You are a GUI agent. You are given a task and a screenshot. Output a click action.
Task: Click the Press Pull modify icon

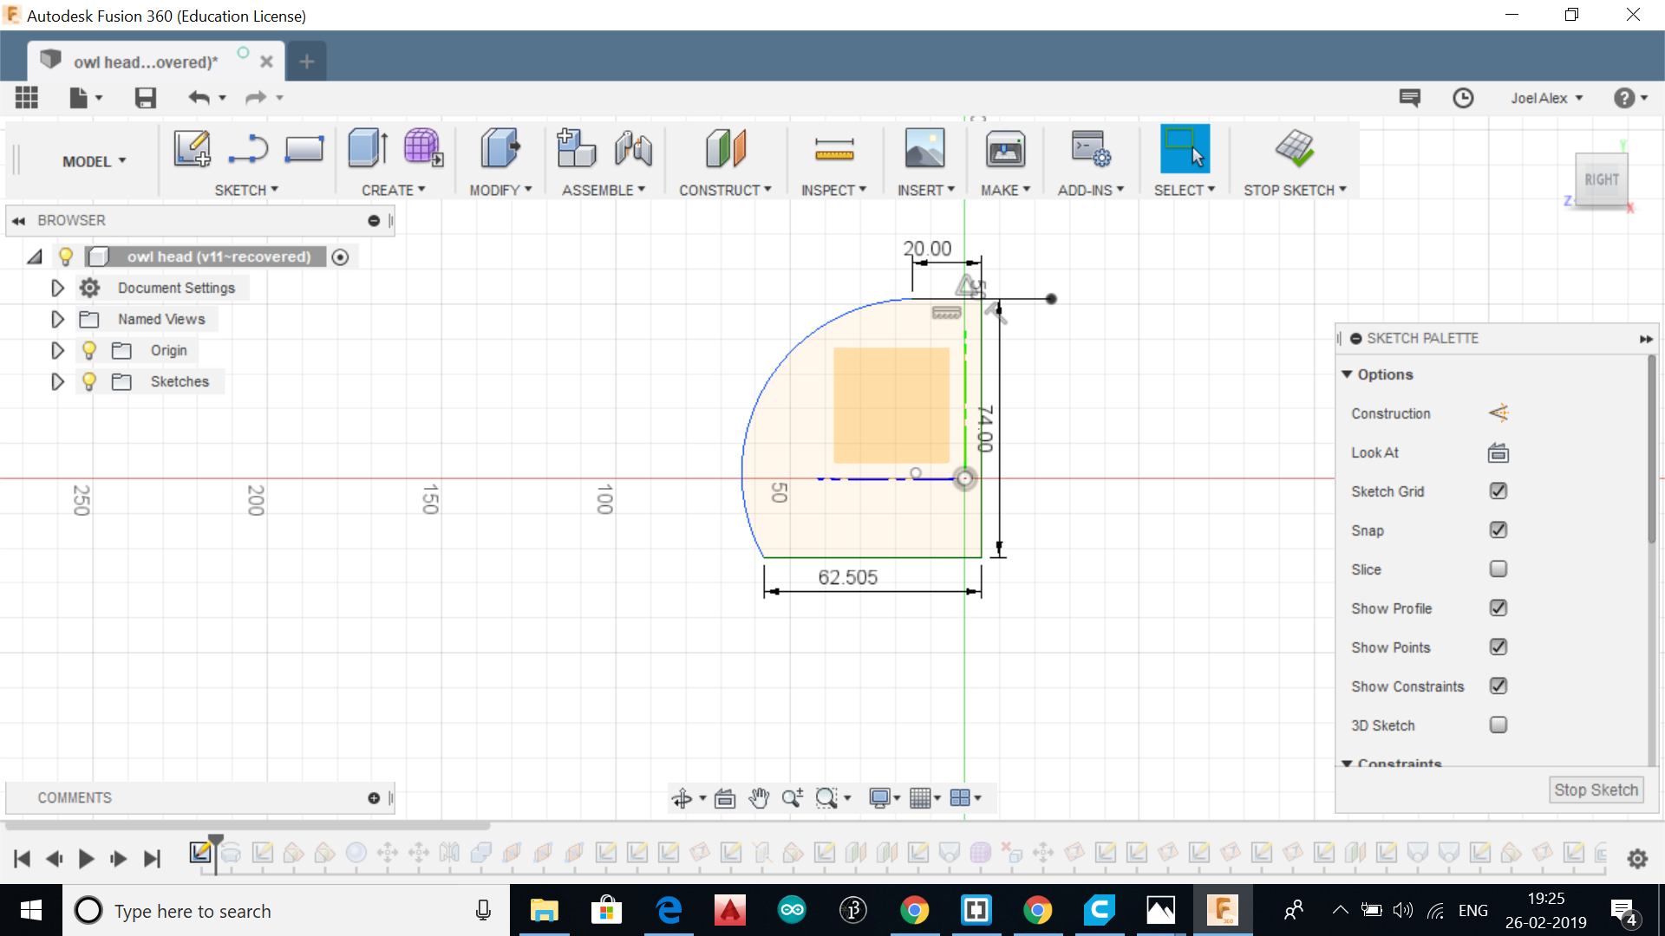coord(499,148)
